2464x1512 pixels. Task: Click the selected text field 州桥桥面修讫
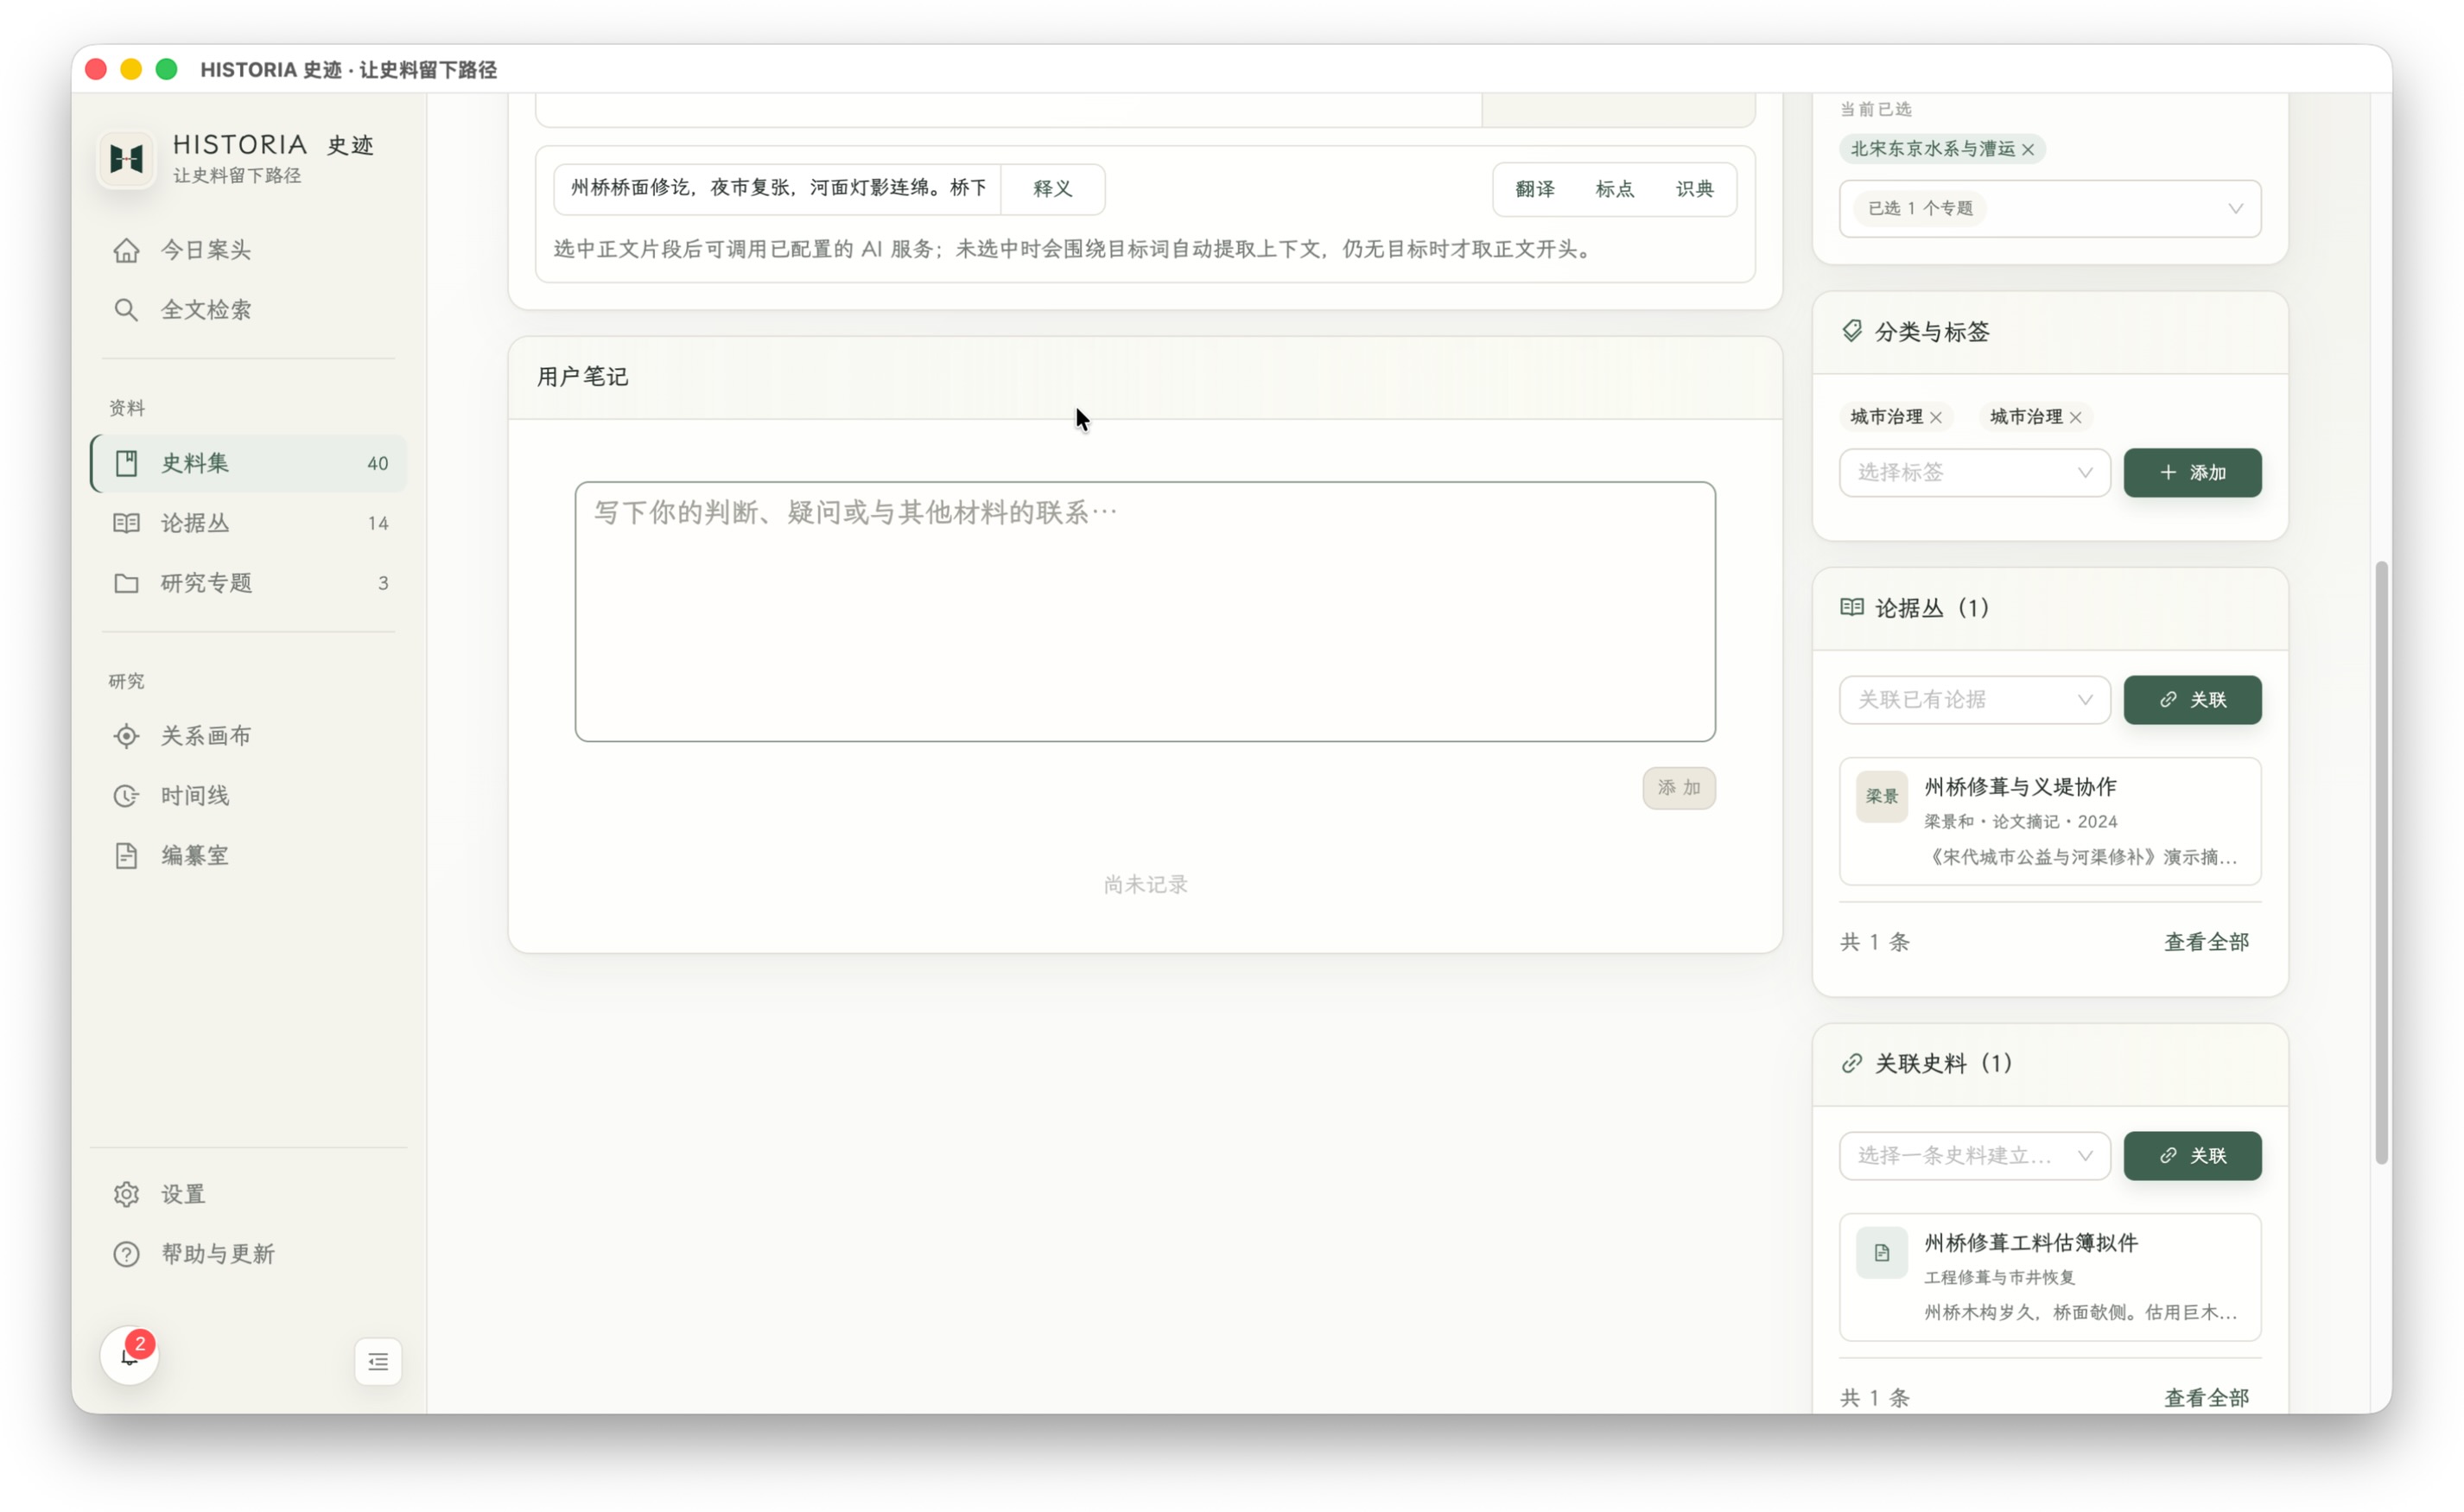[778, 189]
